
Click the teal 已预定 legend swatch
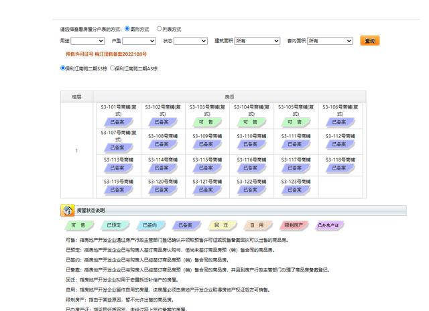coord(115,225)
